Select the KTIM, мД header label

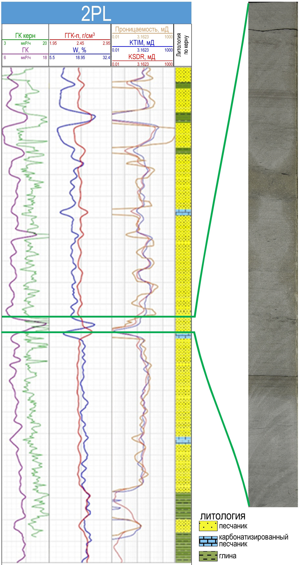[142, 43]
